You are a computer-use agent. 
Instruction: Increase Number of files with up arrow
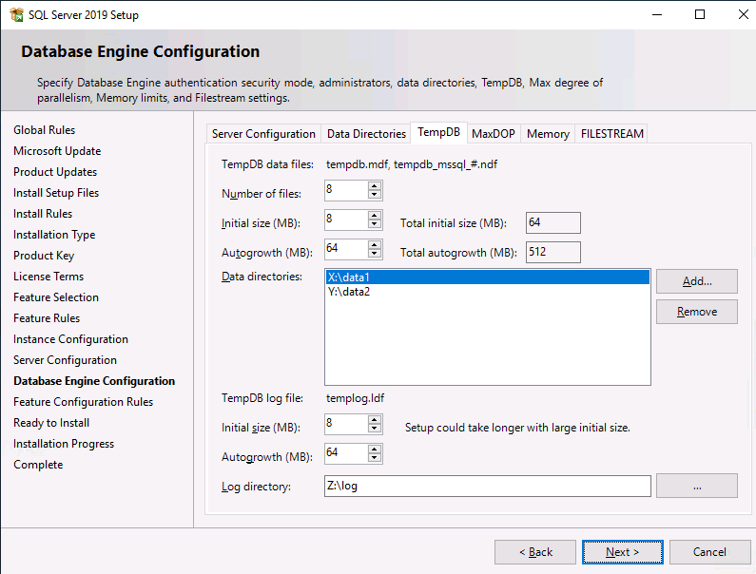[375, 186]
